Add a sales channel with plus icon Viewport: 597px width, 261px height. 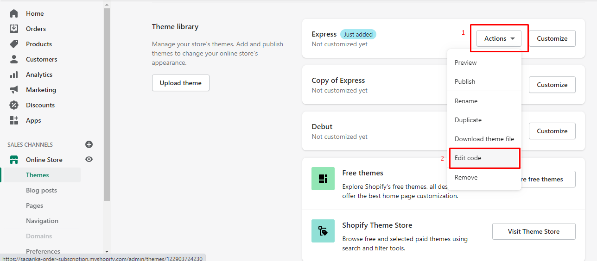pos(89,144)
